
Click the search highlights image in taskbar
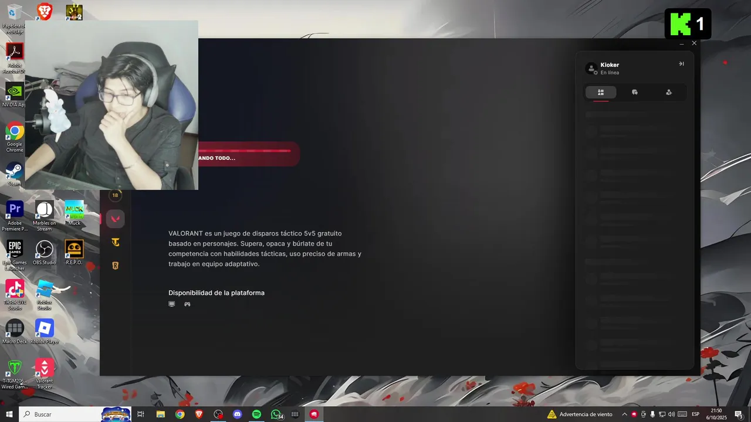116,414
